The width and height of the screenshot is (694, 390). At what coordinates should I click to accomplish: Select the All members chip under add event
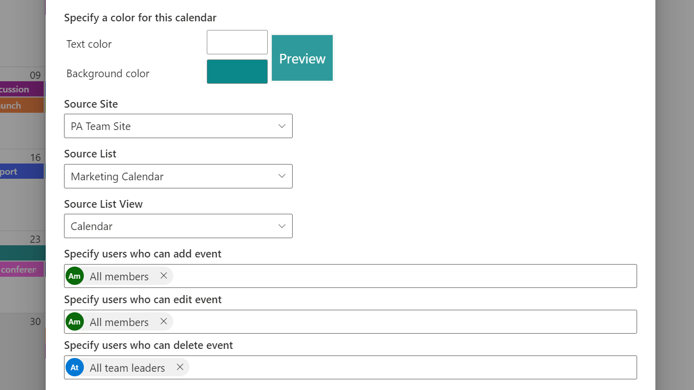click(x=119, y=276)
